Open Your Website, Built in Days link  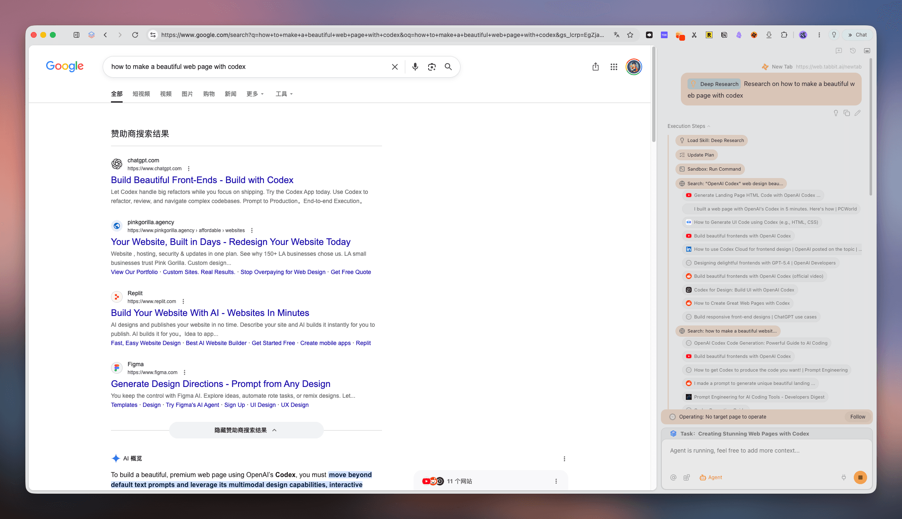[x=231, y=242]
